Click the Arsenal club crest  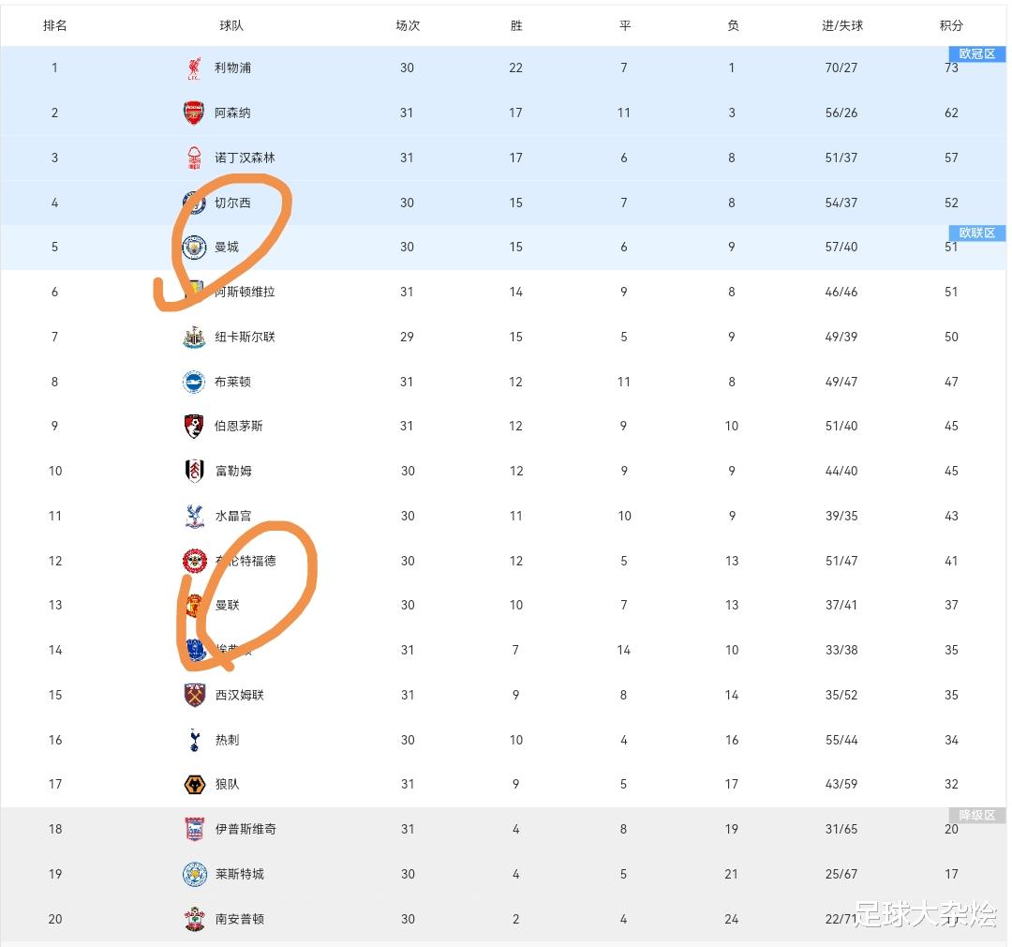[x=194, y=113]
